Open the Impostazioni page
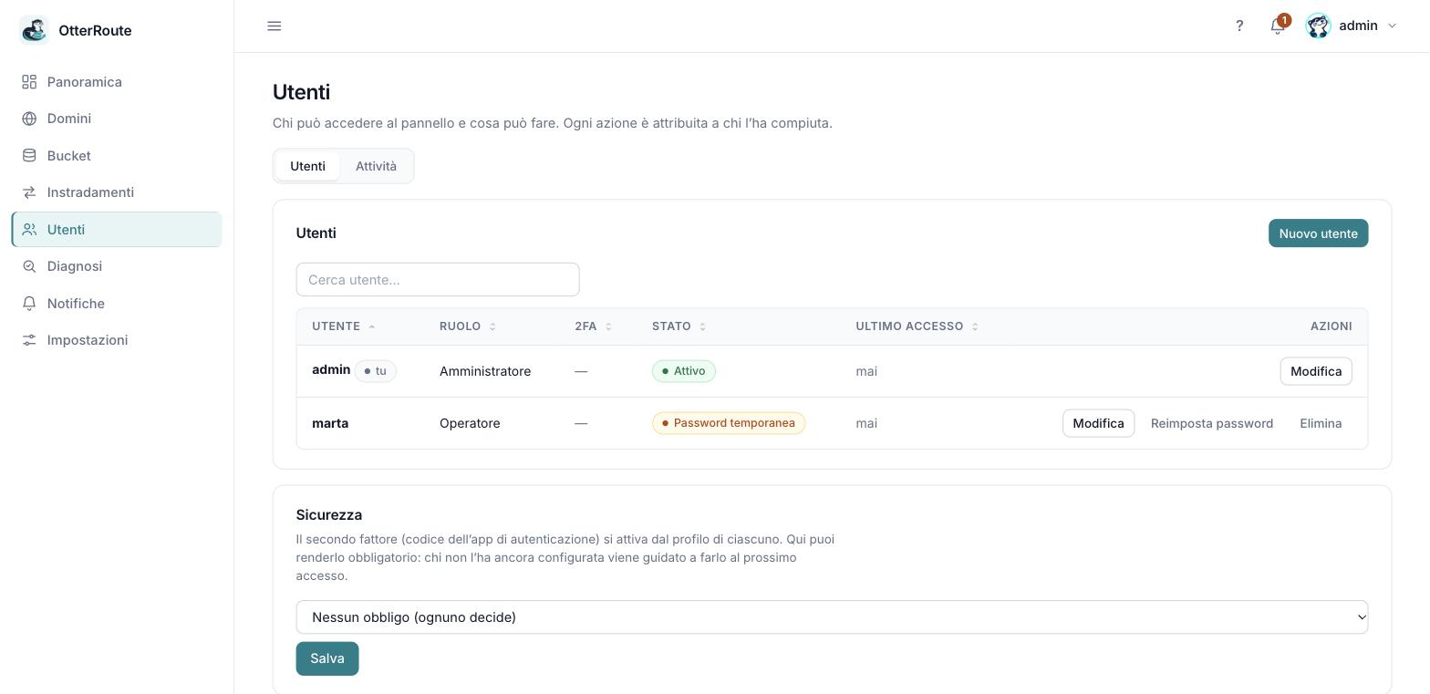 (x=117, y=340)
